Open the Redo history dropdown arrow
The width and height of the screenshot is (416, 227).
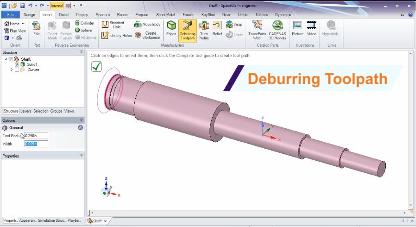coord(48,5)
